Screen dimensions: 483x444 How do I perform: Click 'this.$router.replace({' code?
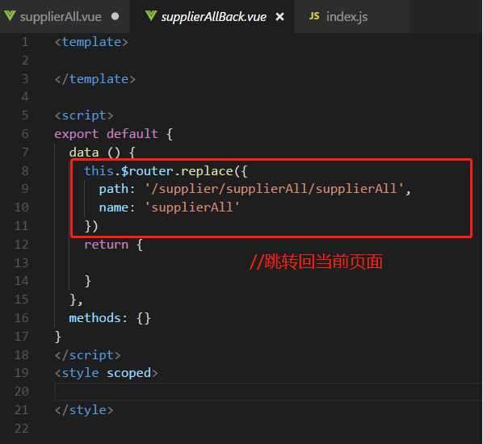(166, 171)
